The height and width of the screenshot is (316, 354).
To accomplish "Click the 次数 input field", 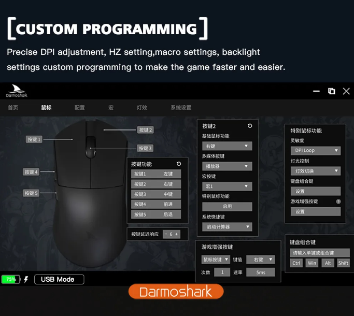I will coord(222,272).
